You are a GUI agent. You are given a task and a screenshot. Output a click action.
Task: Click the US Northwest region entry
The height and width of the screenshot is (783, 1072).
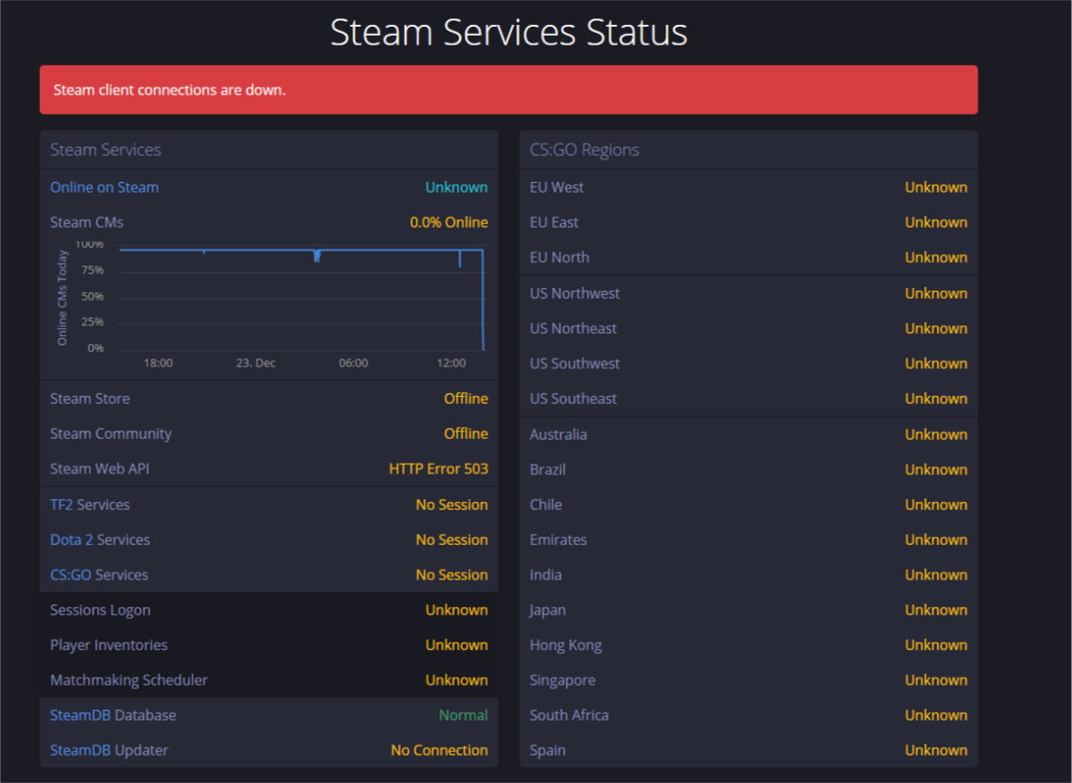(747, 293)
